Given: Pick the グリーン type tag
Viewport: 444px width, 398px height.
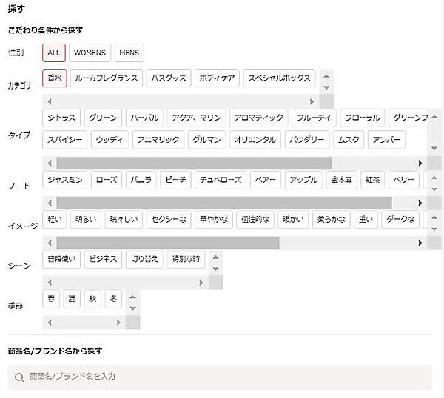Looking at the screenshot, I should coord(103,118).
